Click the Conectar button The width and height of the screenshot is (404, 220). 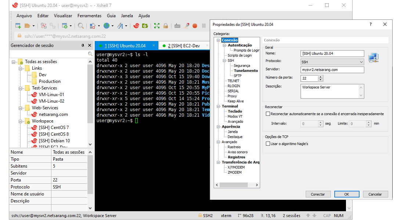coord(318,194)
